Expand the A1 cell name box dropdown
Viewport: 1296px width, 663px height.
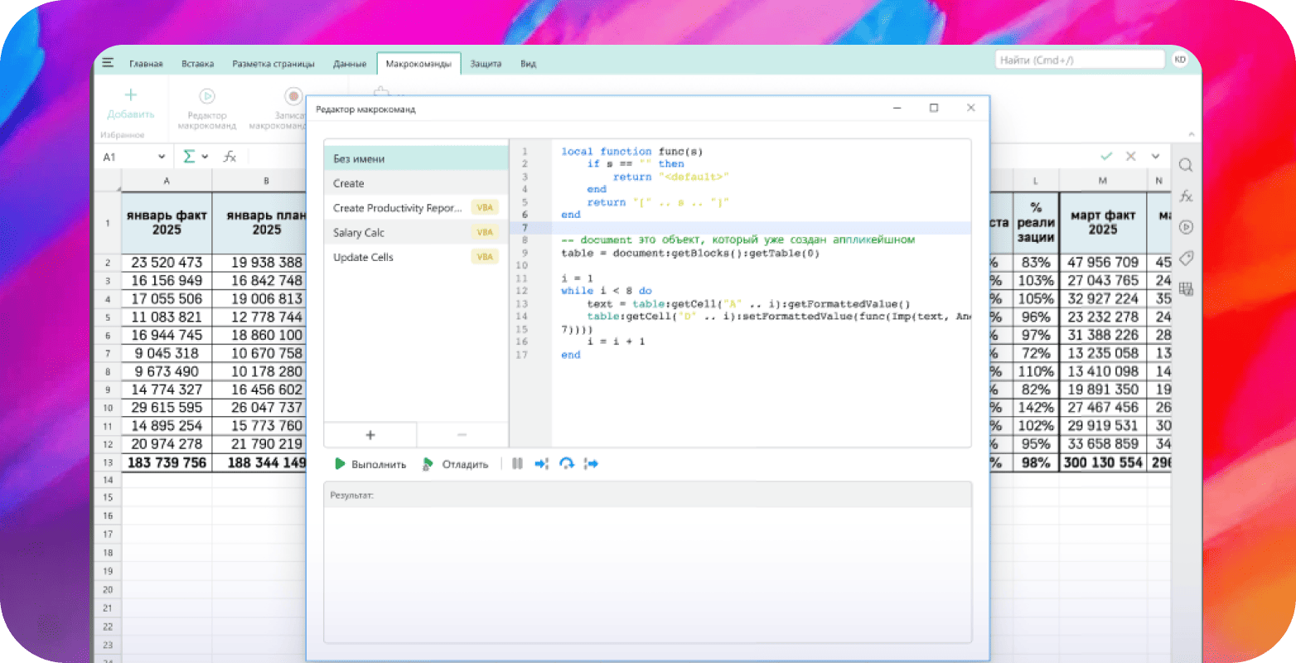pyautogui.click(x=161, y=157)
